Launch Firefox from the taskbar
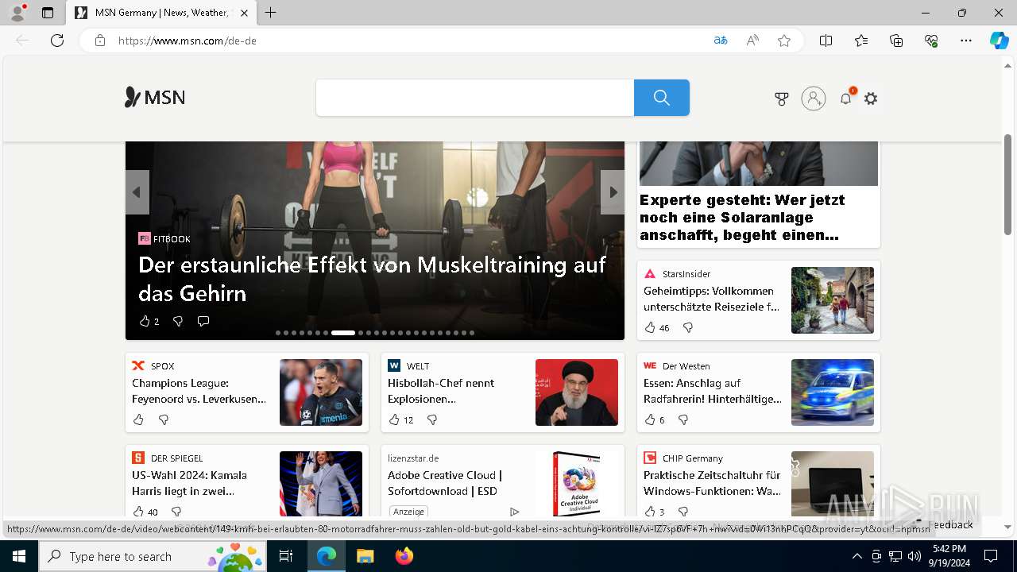Viewport: 1017px width, 572px height. pos(404,556)
